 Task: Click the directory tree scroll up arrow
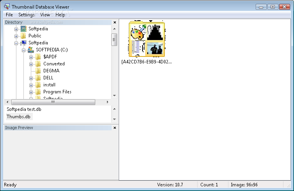pyautogui.click(x=114, y=29)
